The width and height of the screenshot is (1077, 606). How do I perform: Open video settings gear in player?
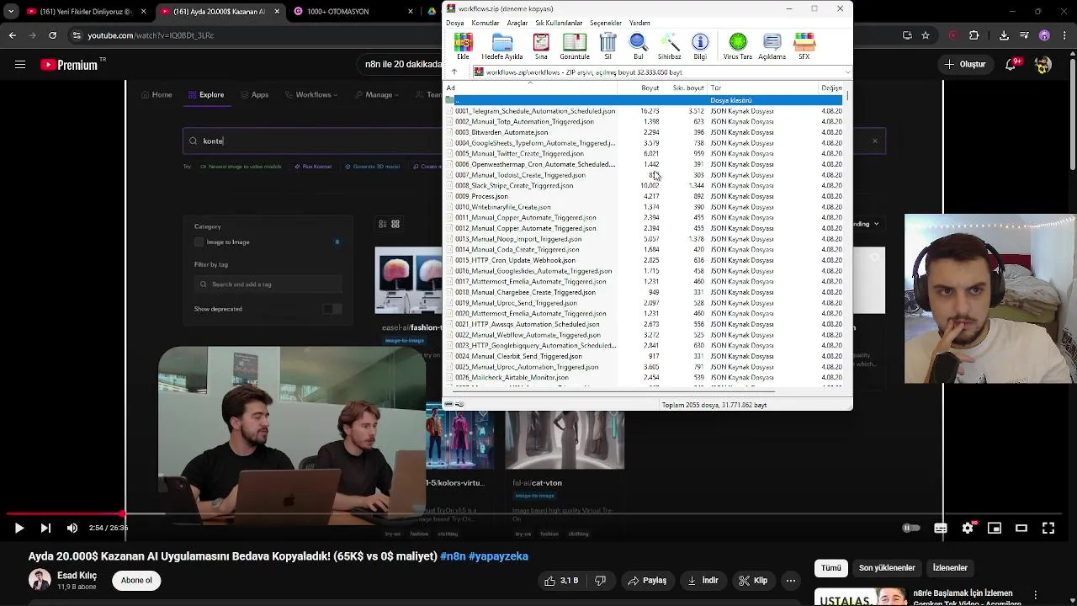tap(968, 528)
